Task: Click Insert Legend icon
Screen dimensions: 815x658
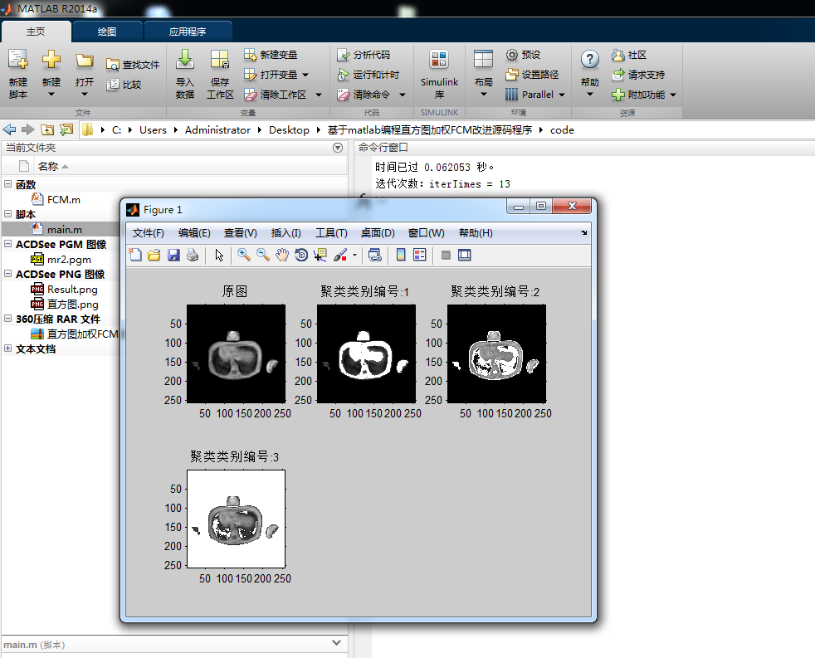Action: pyautogui.click(x=419, y=255)
